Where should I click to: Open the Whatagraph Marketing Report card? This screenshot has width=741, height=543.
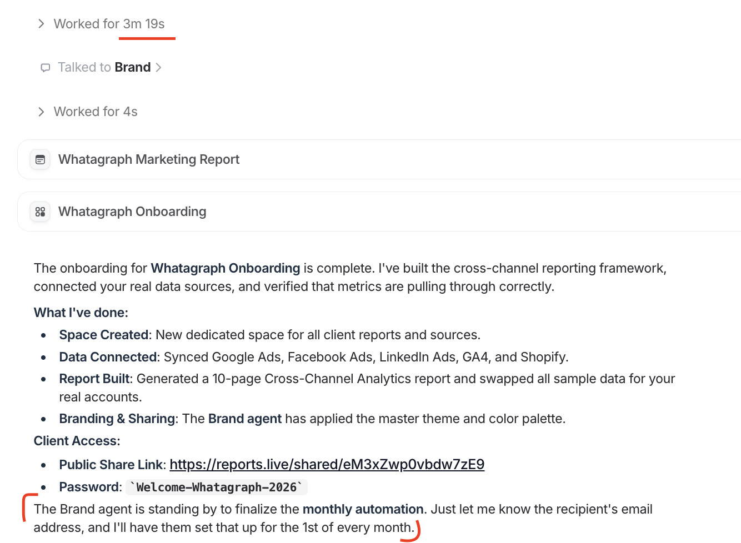tap(379, 159)
